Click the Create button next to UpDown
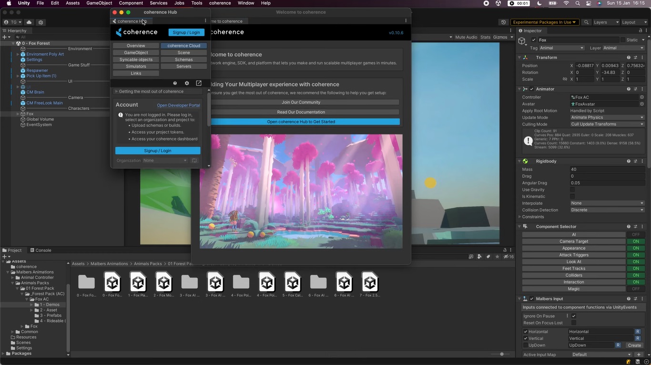The width and height of the screenshot is (651, 365). click(634, 345)
